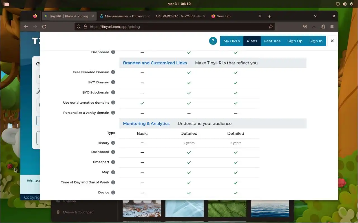Open a new tab with the plus button

270,16
